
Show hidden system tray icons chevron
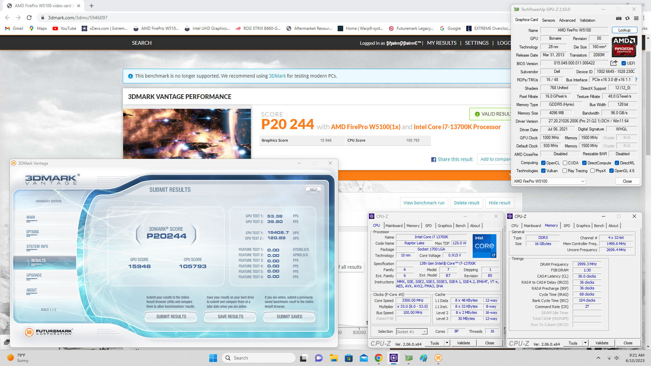(x=598, y=358)
